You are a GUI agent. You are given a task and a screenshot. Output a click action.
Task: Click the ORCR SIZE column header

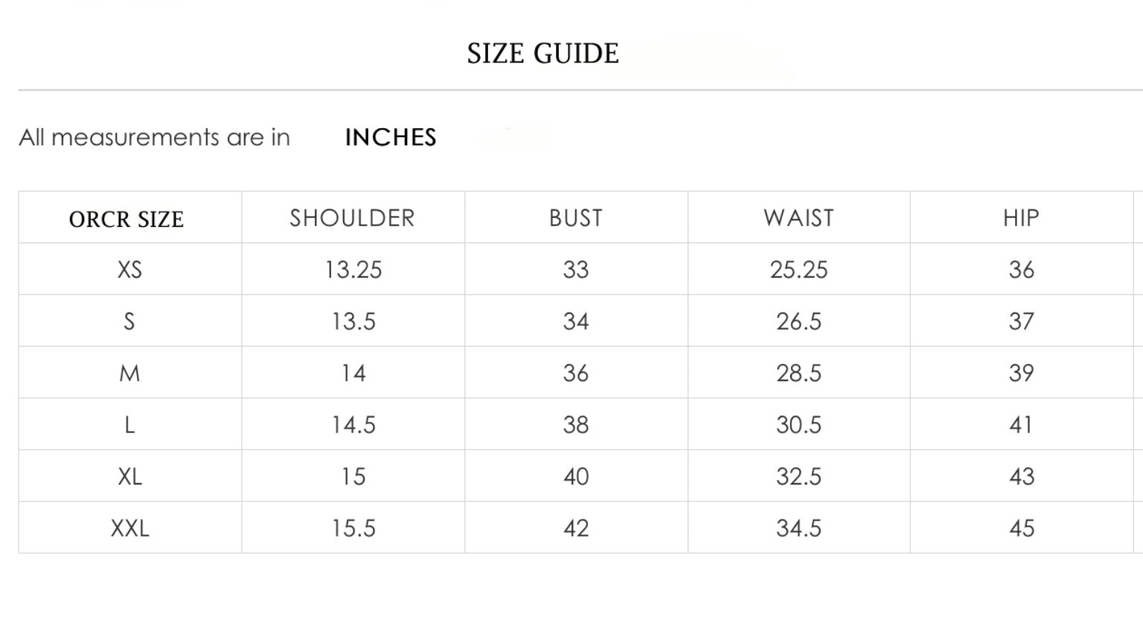click(127, 220)
